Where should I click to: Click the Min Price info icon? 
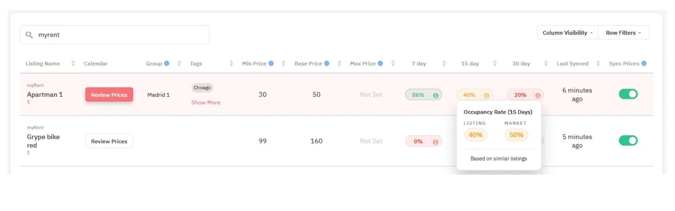coord(271,63)
